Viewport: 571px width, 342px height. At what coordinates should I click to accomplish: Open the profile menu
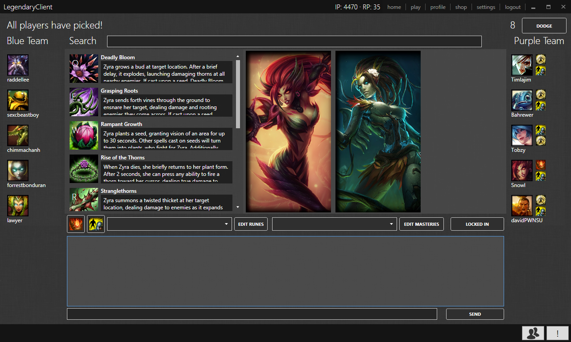tap(438, 7)
